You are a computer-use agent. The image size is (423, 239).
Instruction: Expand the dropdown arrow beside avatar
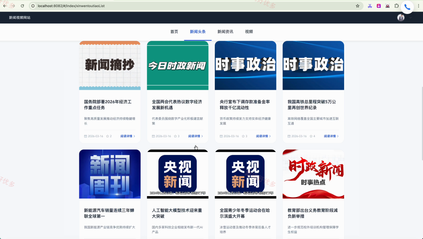tap(410, 17)
